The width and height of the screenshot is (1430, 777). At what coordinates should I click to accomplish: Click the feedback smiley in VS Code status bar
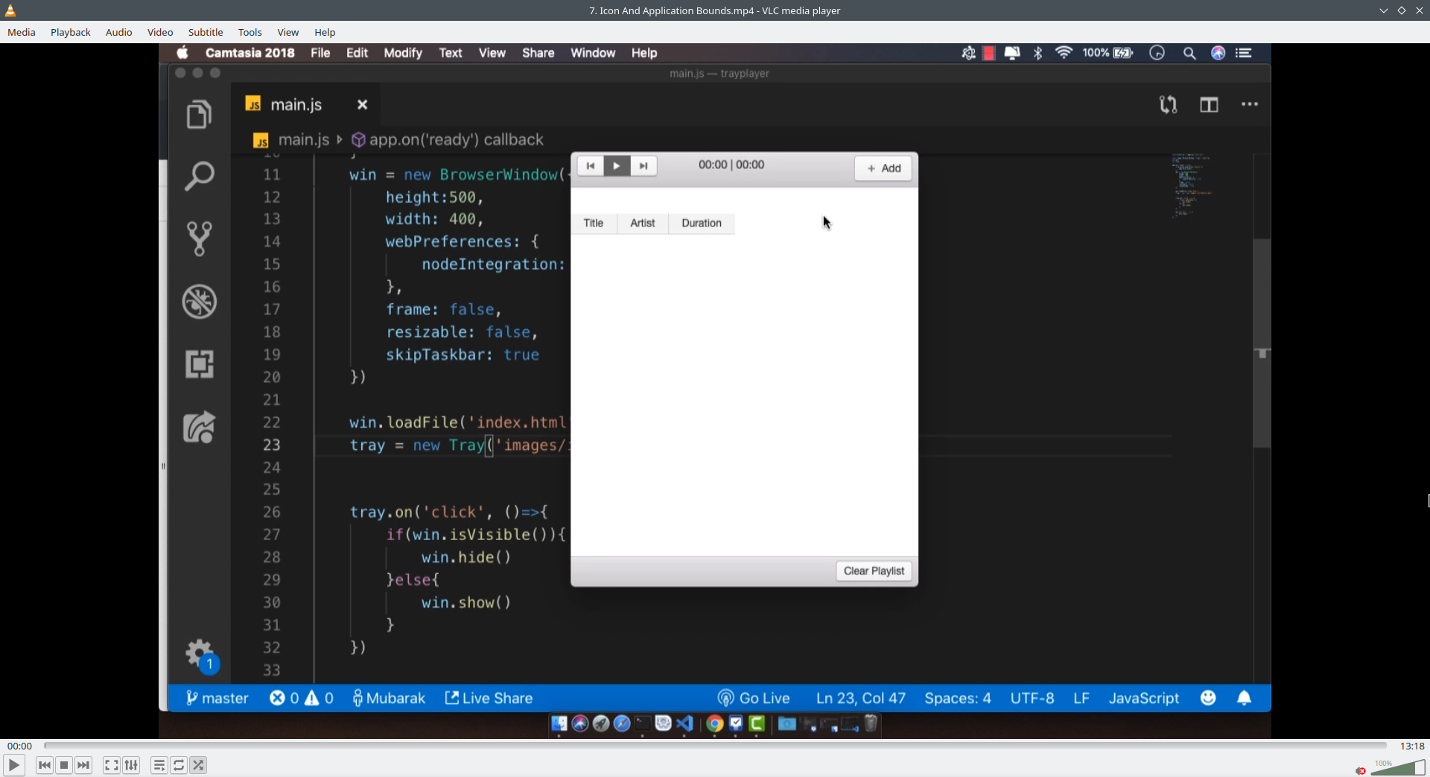pos(1208,698)
